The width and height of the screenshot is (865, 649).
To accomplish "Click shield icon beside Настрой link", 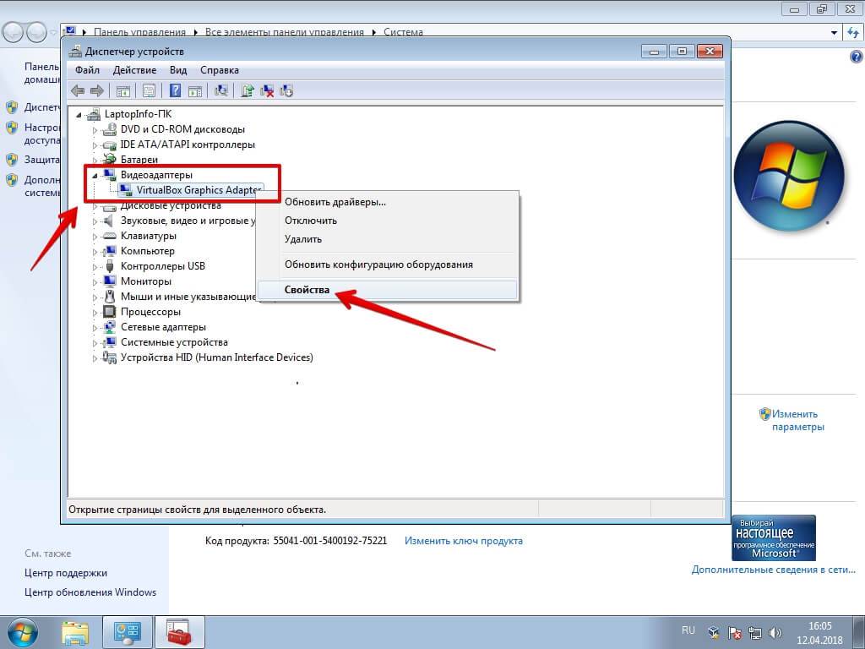I will coord(12,128).
